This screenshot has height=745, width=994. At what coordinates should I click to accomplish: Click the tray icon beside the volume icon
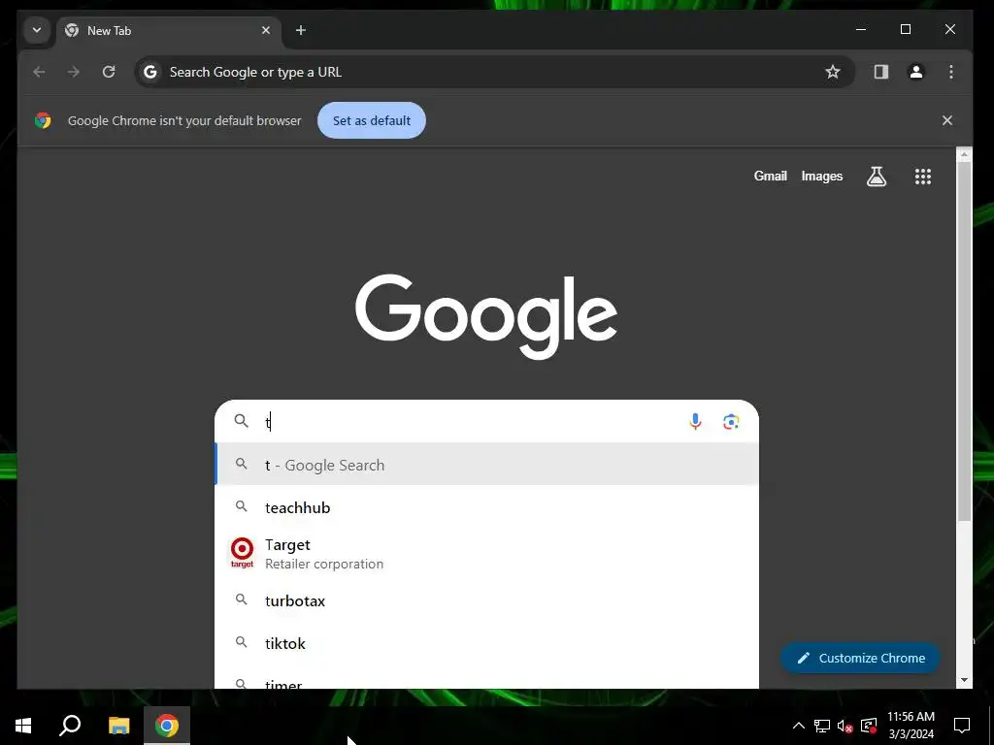869,726
